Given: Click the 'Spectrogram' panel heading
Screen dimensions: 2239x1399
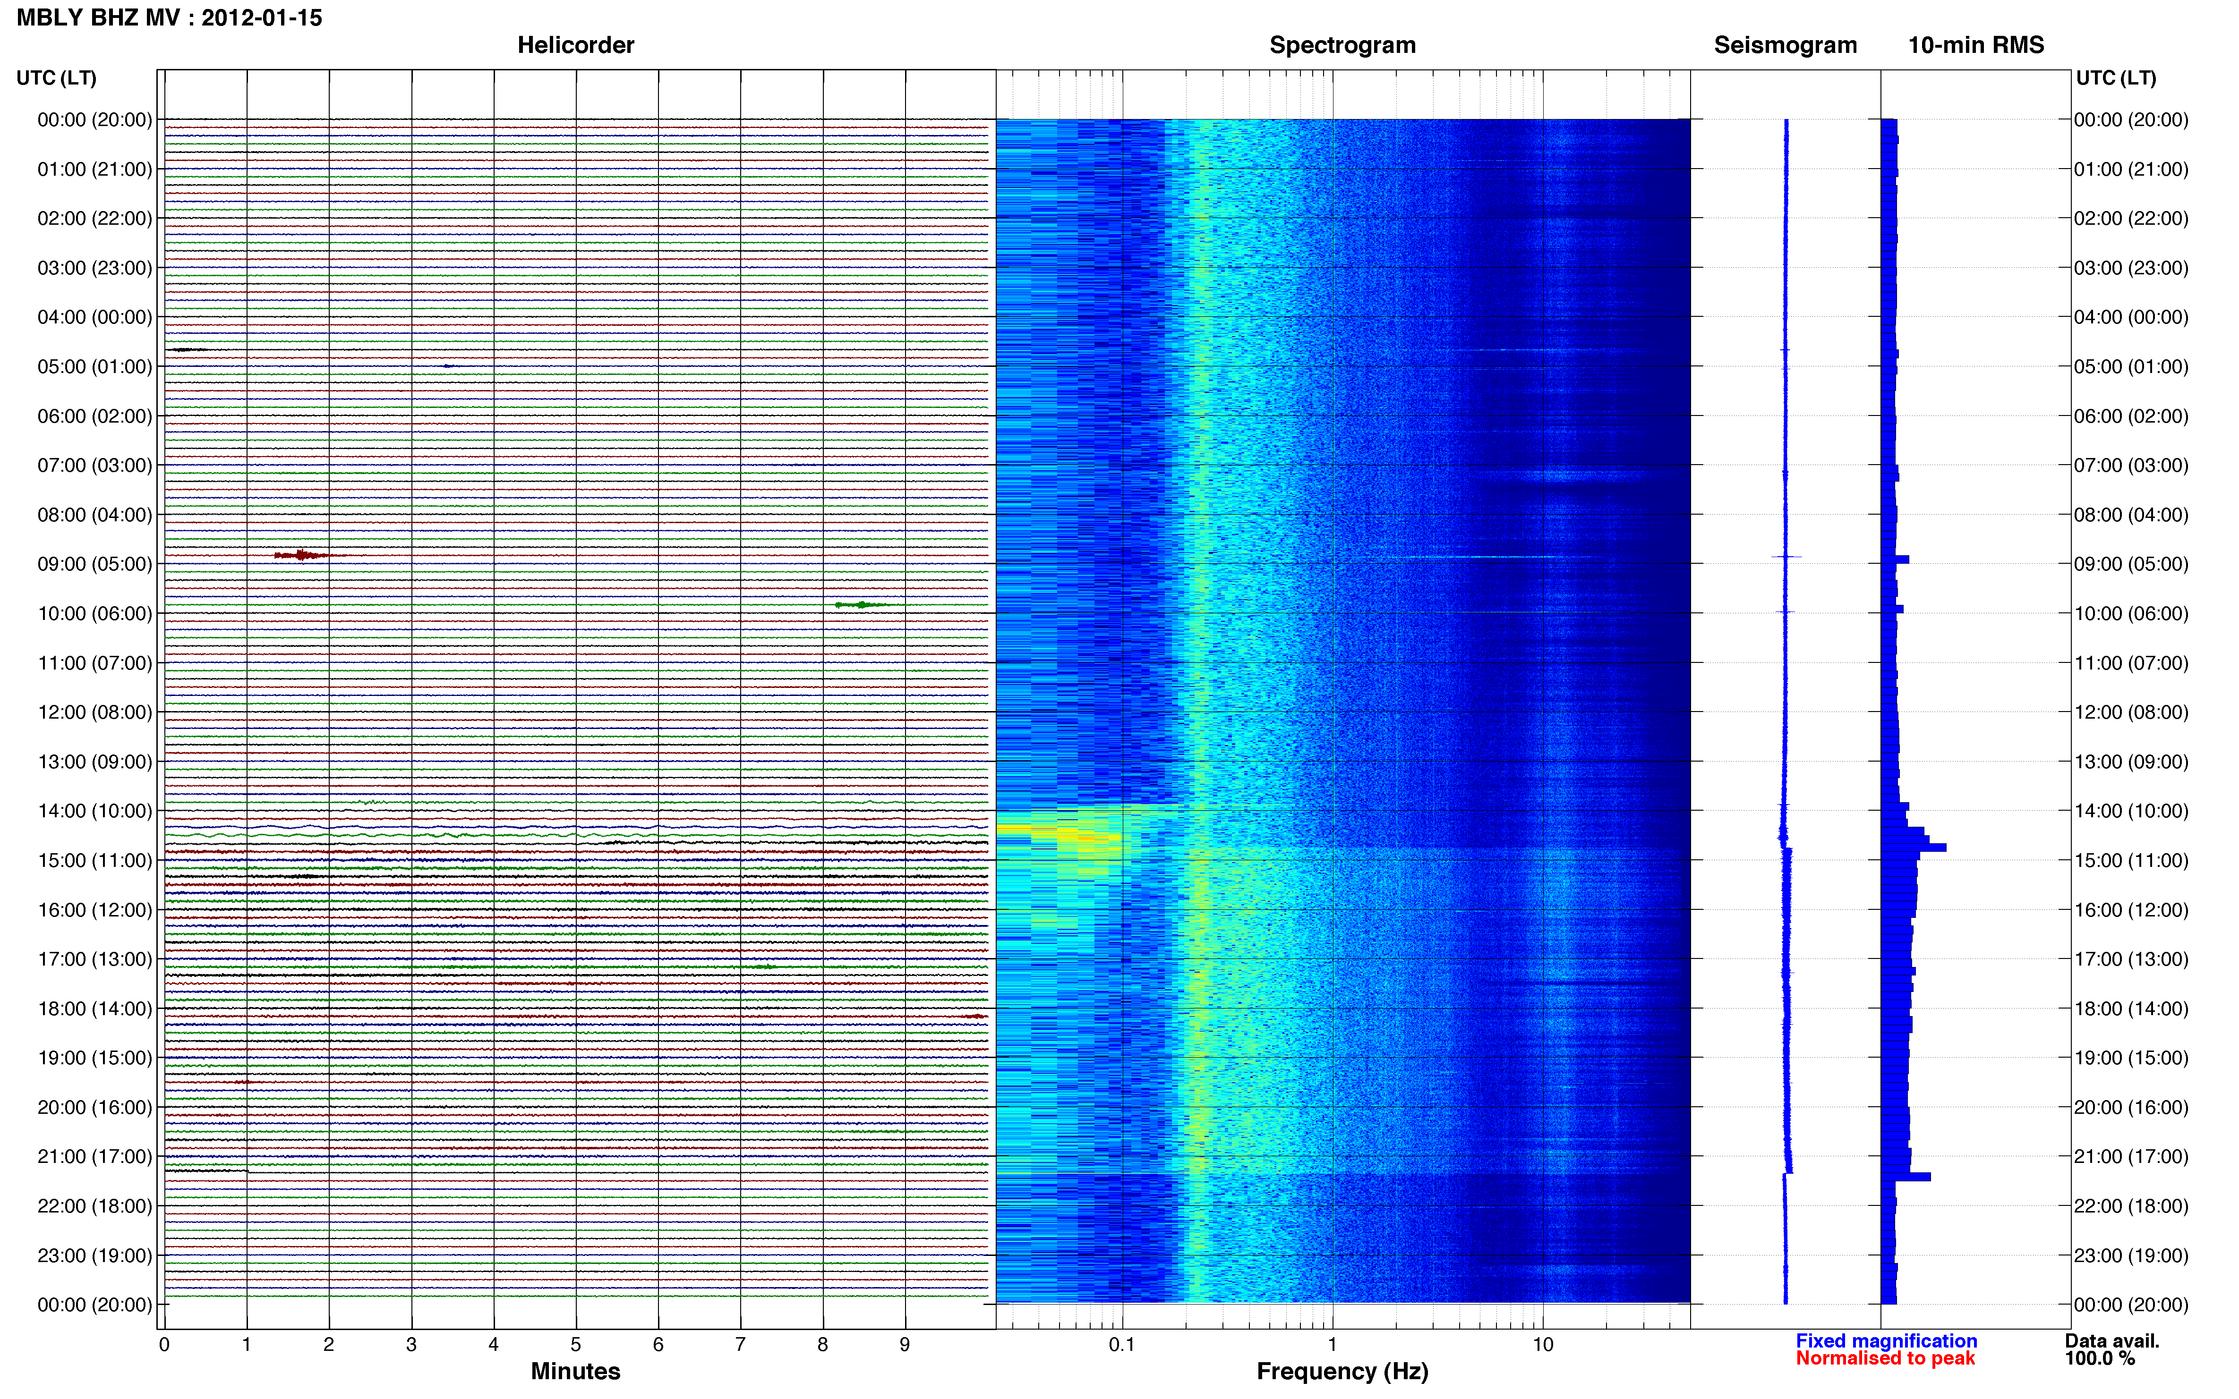Looking at the screenshot, I should pyautogui.click(x=1342, y=45).
